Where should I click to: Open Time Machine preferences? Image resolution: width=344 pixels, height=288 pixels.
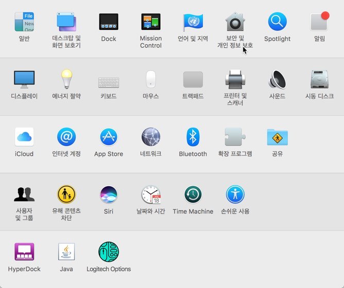click(193, 194)
